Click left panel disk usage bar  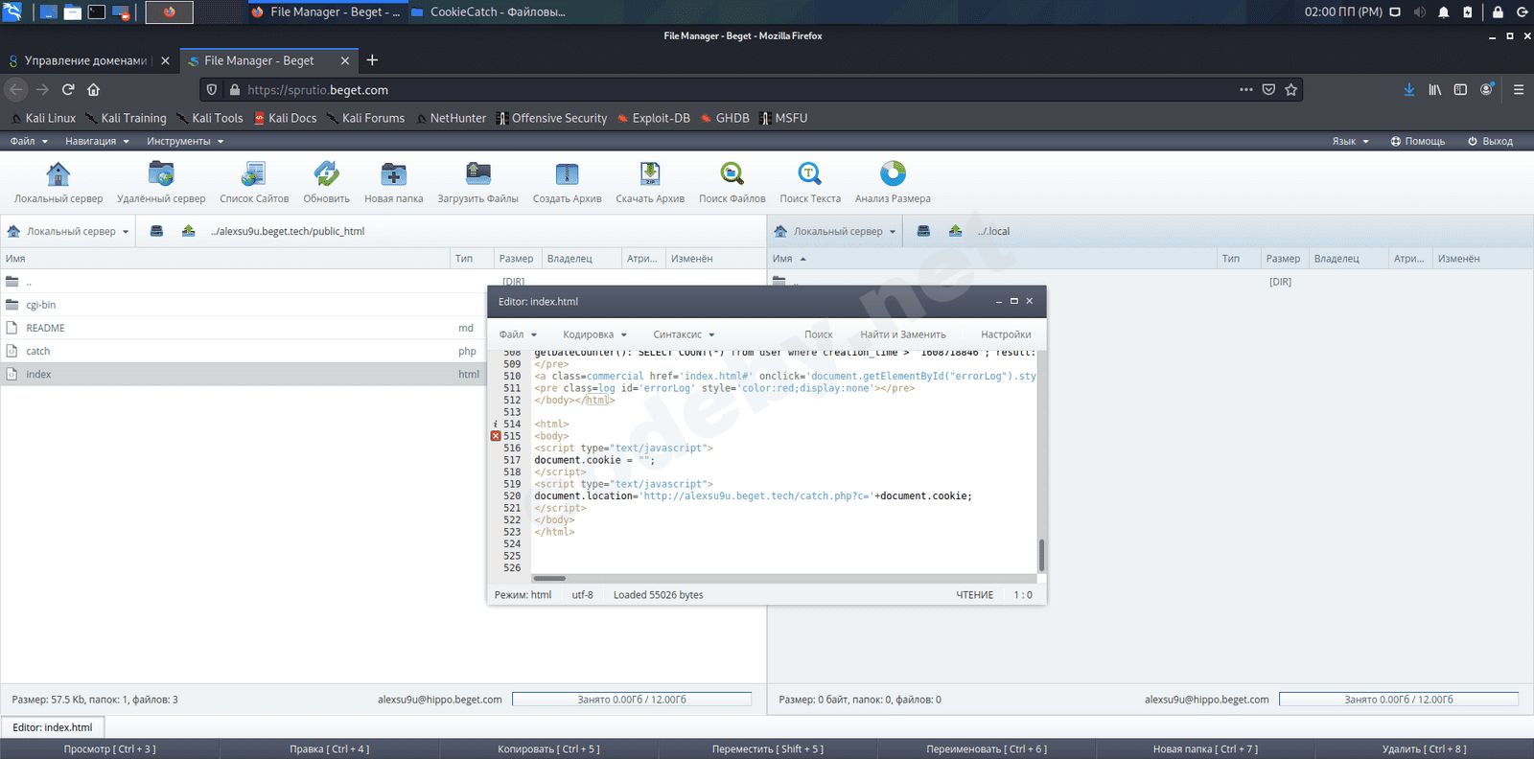[632, 700]
